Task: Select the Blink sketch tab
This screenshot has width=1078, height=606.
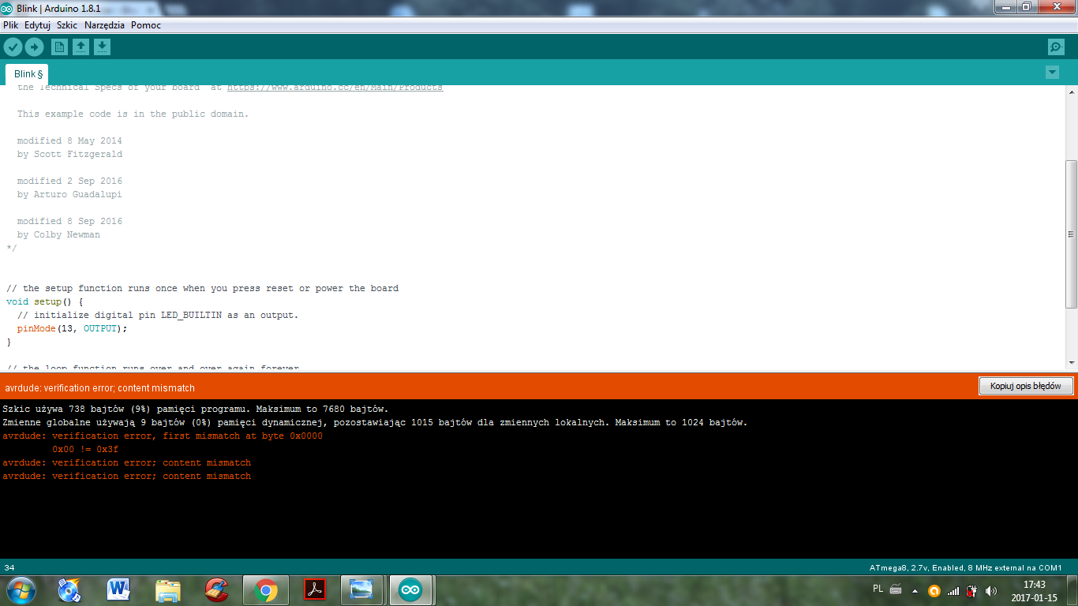Action: coord(28,74)
